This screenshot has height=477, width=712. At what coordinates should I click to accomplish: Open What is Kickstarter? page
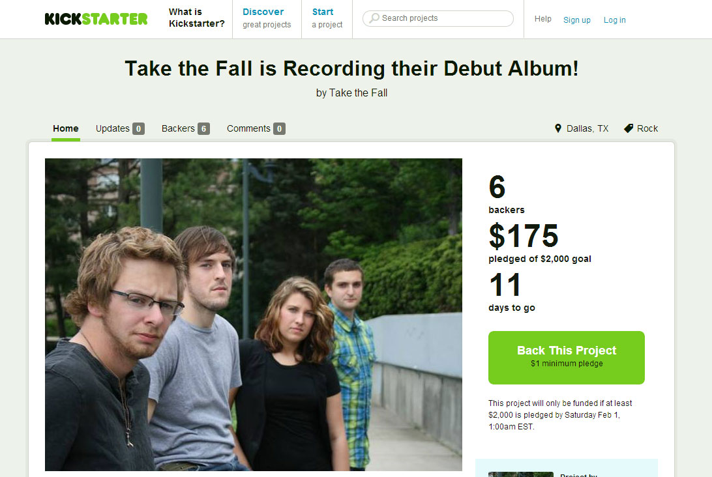click(x=197, y=18)
